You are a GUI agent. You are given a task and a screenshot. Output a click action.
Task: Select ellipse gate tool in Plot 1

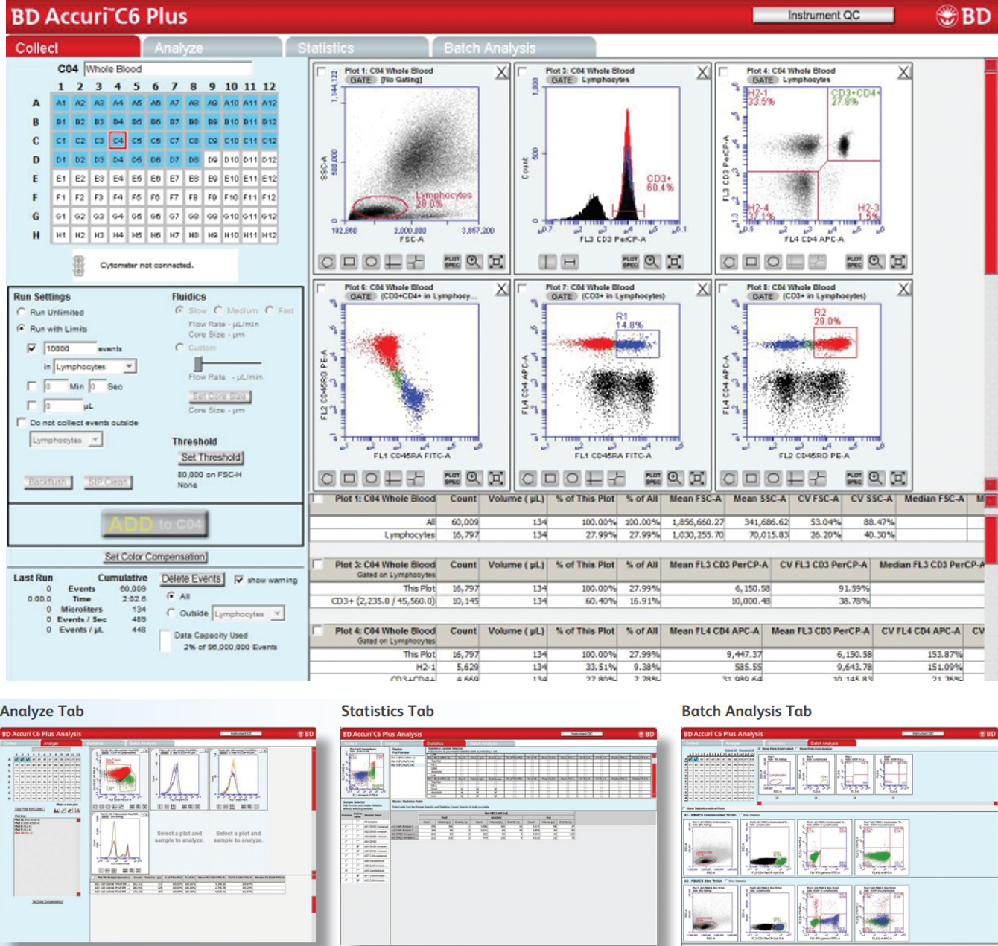pyautogui.click(x=371, y=261)
